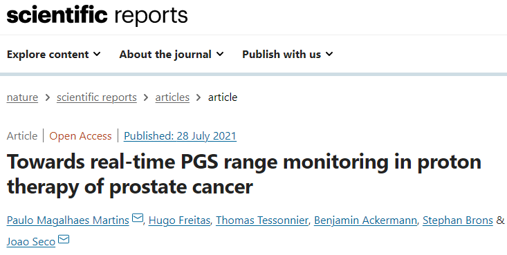Open author Stephan Brons
The image size is (507, 255).
(x=458, y=220)
